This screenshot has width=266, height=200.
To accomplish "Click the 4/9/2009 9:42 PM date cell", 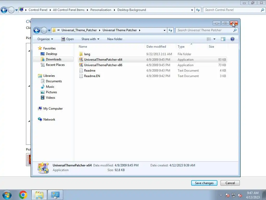I will [x=158, y=76].
